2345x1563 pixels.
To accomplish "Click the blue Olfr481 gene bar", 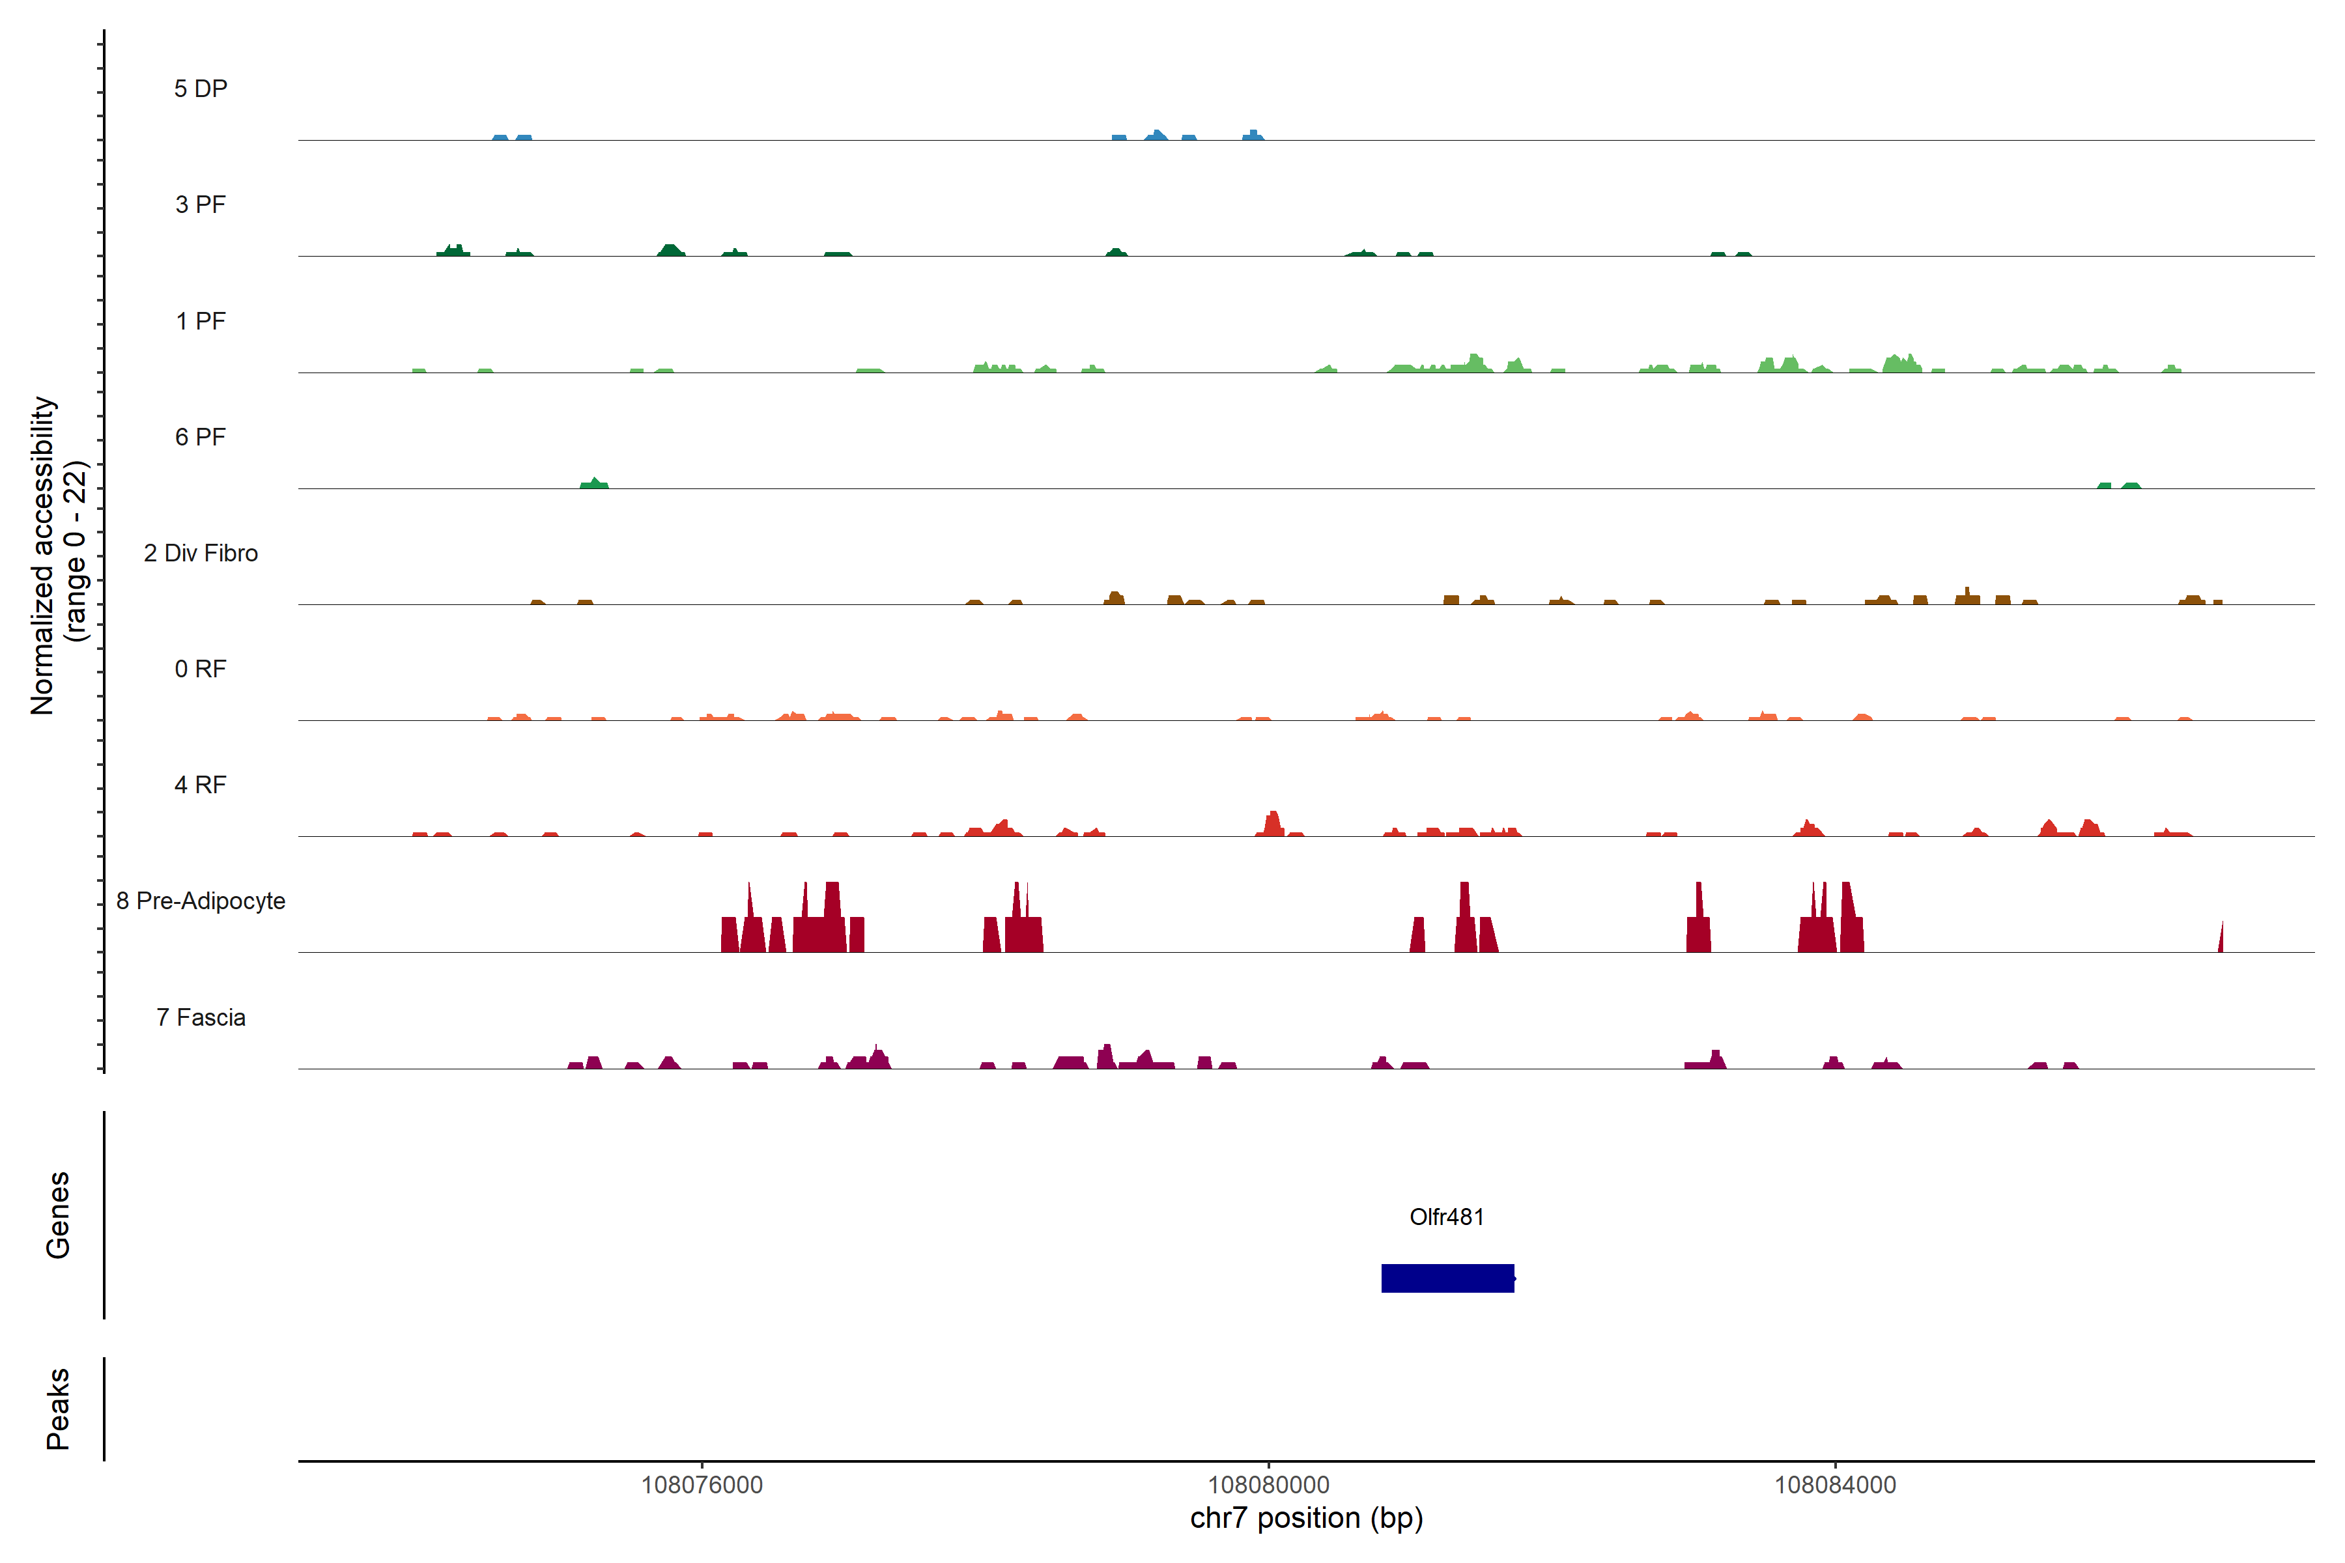I will coord(1447,1278).
